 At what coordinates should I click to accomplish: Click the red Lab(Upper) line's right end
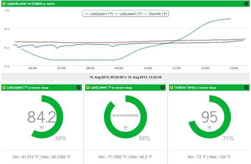(244, 39)
